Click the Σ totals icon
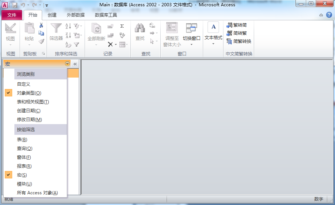The height and width of the screenshot is (205, 335). 122,26
